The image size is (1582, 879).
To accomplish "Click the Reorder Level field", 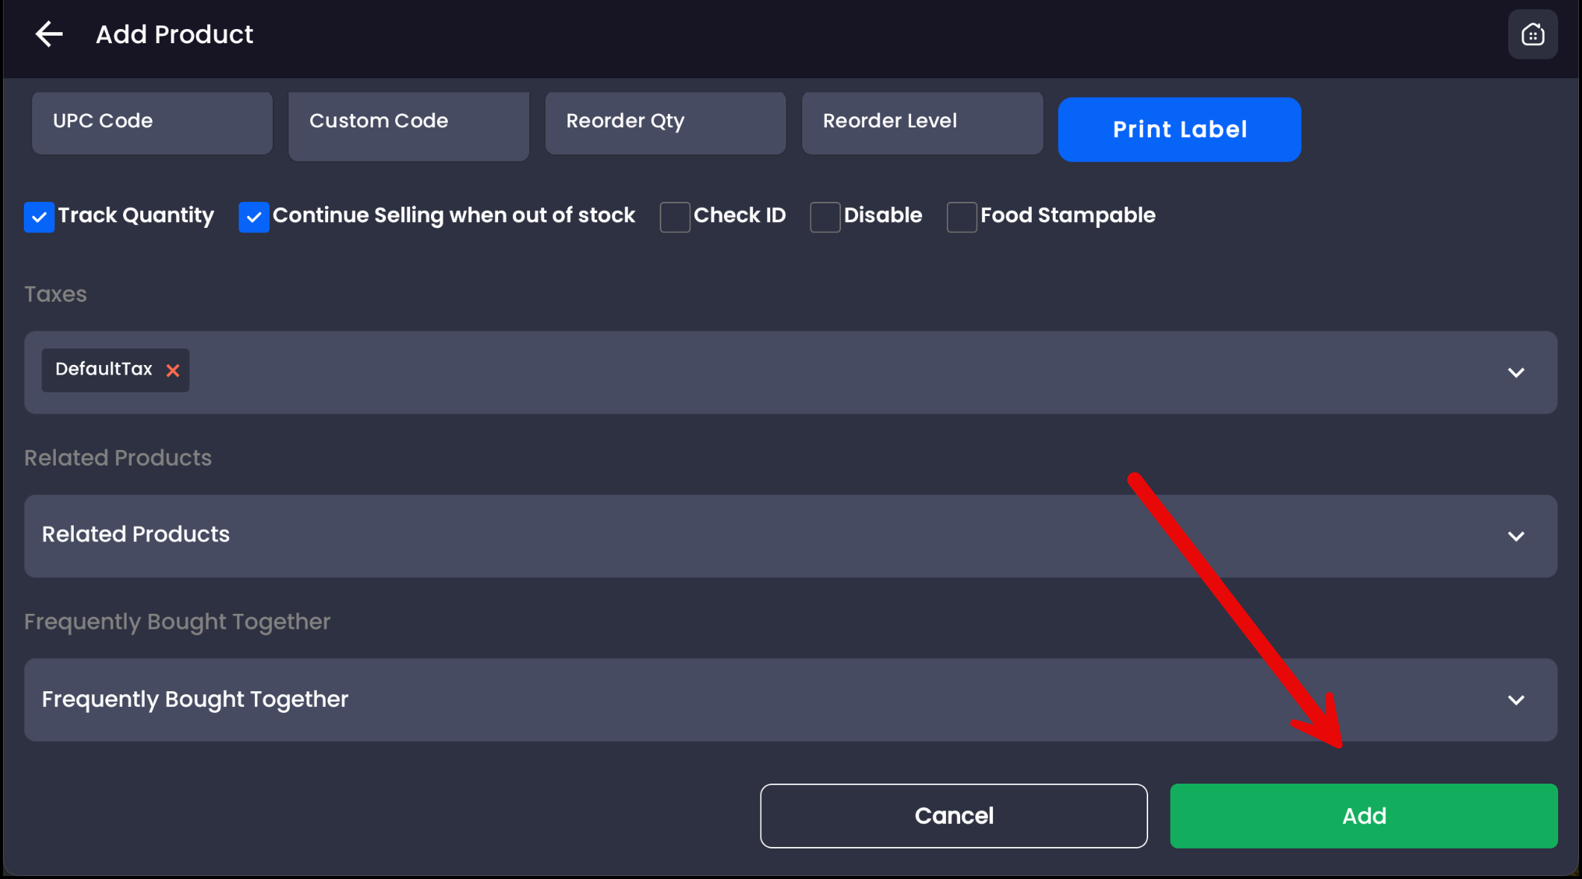I will coord(921,123).
